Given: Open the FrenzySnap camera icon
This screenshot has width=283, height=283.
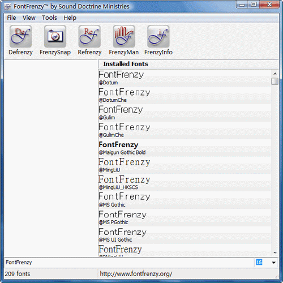Looking at the screenshot, I should (55, 36).
